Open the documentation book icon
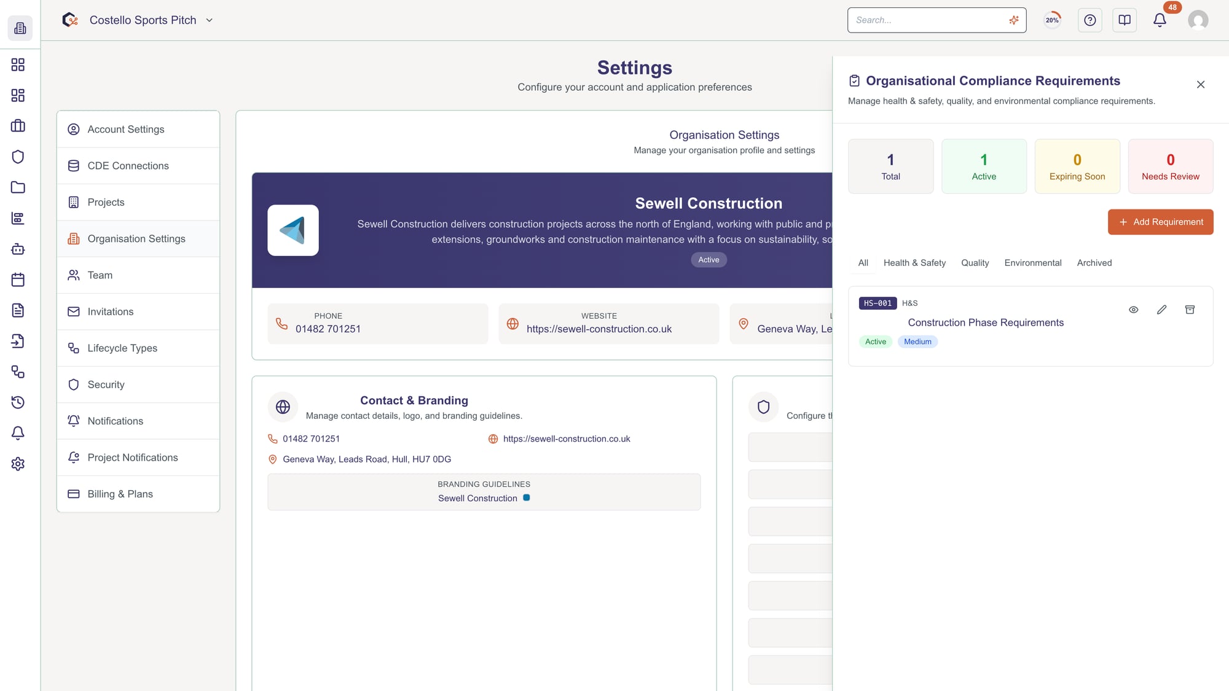The width and height of the screenshot is (1229, 691). [x=1124, y=20]
